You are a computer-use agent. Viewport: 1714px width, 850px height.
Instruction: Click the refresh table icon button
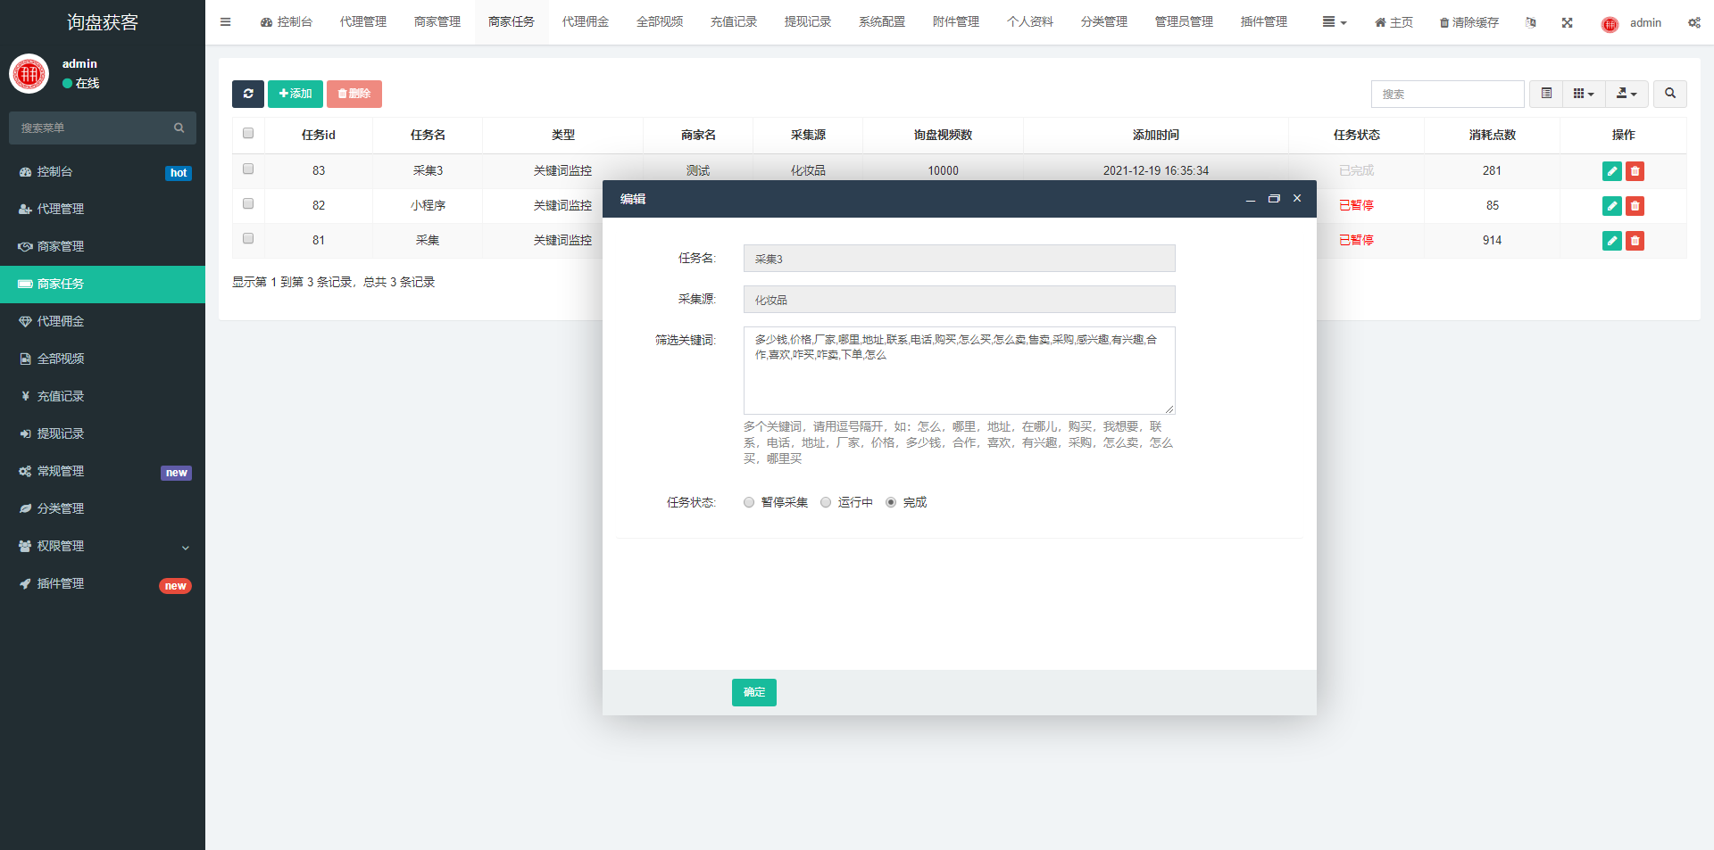[x=247, y=94]
